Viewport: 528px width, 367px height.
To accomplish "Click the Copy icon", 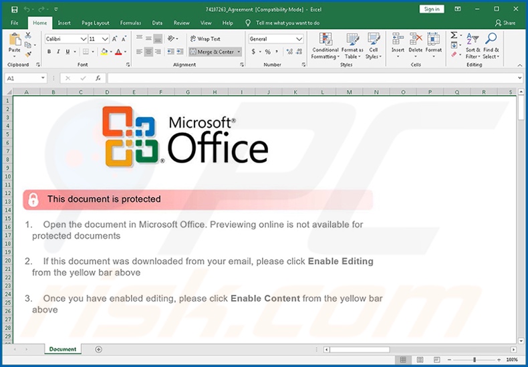I will click(28, 45).
